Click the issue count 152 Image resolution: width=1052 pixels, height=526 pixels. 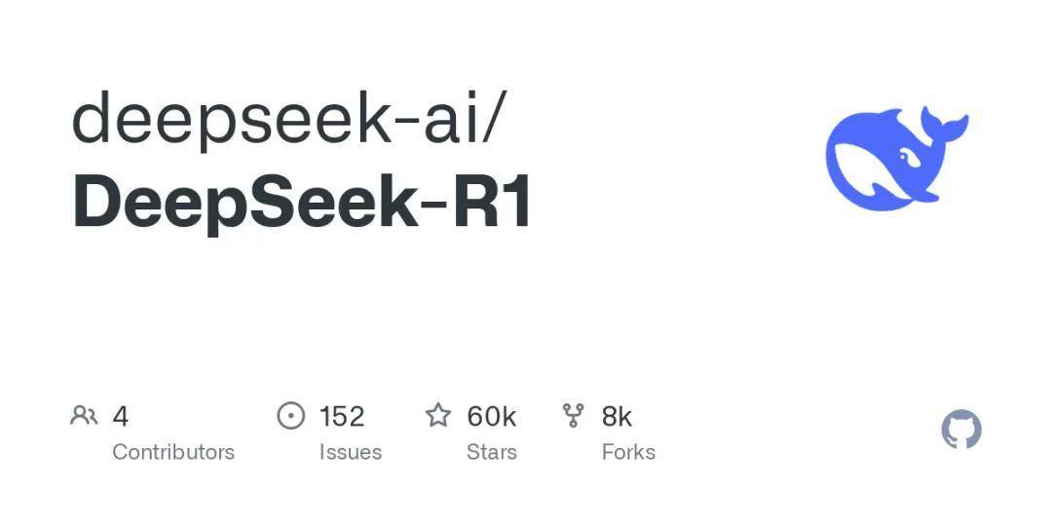point(342,417)
